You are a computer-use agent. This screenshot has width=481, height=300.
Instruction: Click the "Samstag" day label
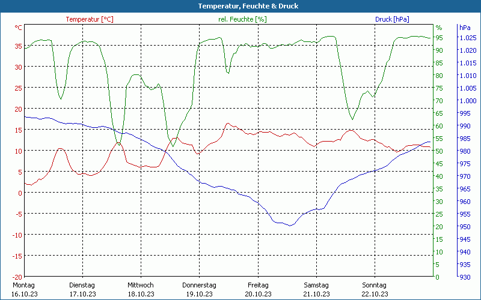coord(316,285)
